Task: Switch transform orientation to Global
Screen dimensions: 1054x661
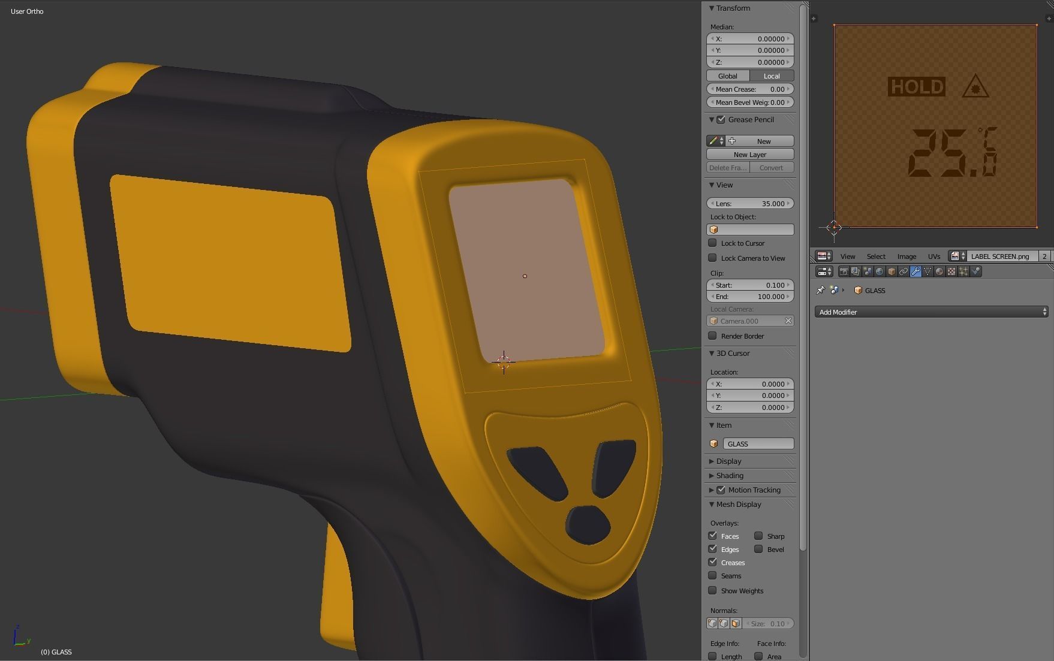Action: (728, 76)
